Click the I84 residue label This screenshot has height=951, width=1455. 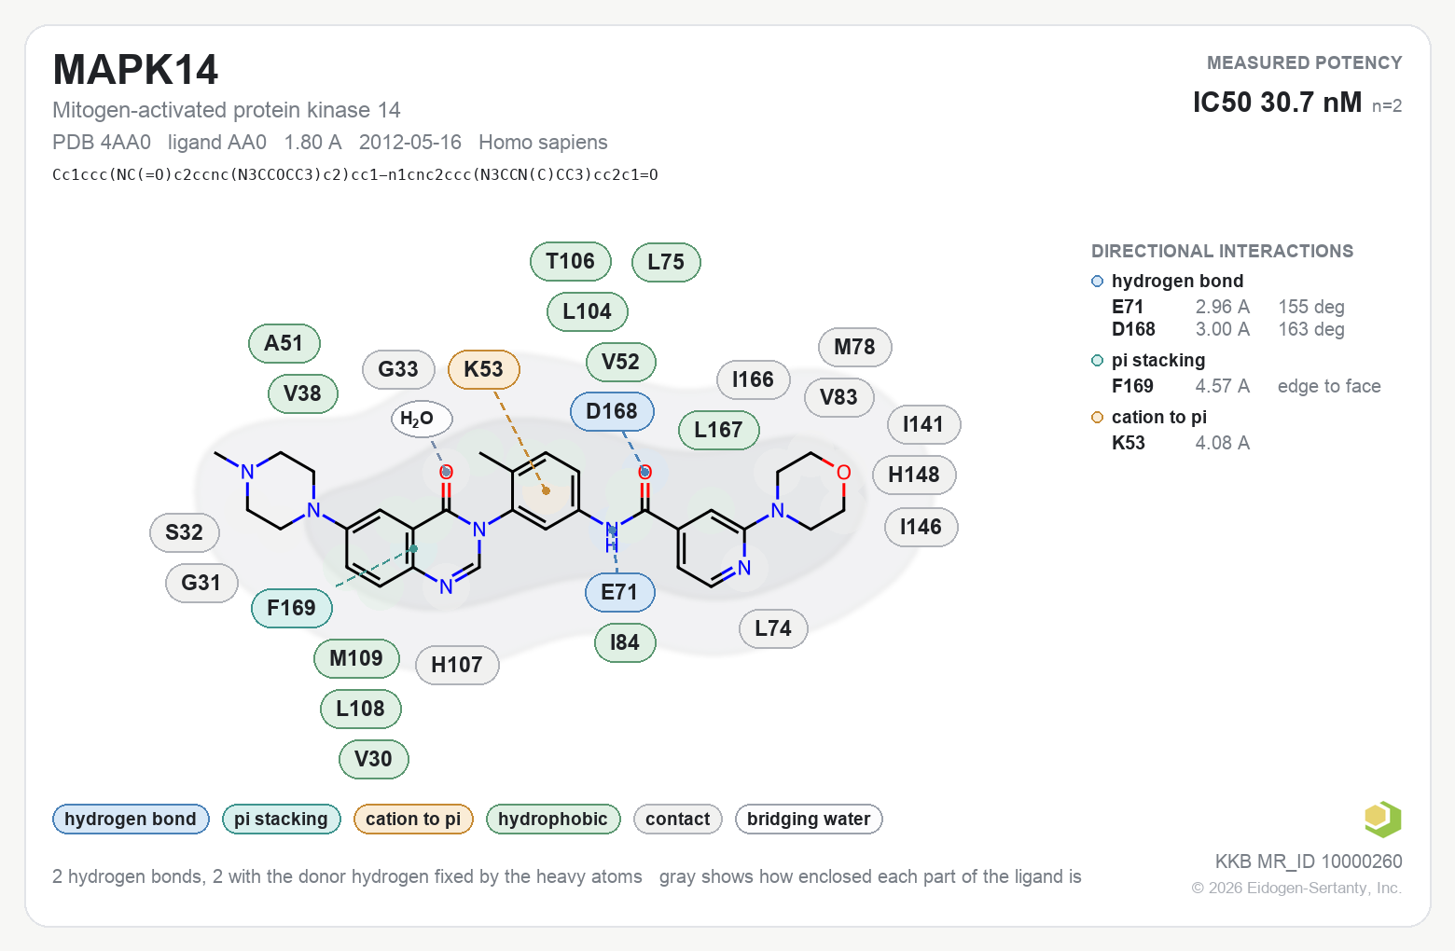click(625, 642)
